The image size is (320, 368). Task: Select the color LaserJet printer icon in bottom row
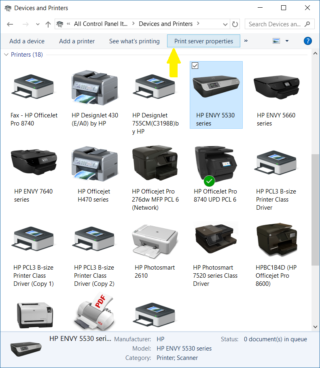[35, 315]
